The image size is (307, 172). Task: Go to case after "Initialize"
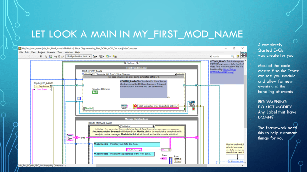click(x=154, y=126)
